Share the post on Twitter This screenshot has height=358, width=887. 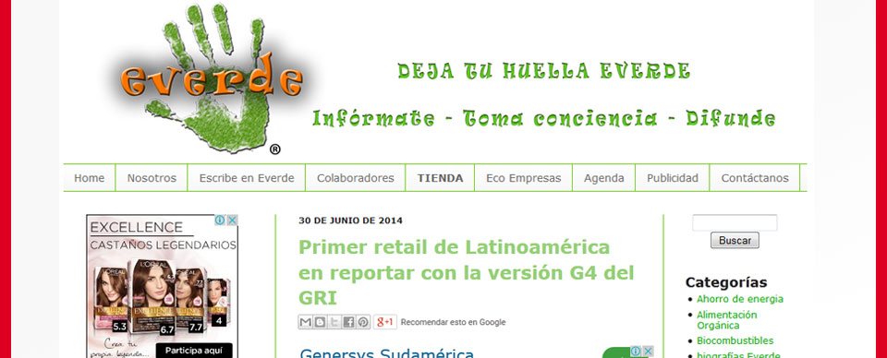pos(334,322)
